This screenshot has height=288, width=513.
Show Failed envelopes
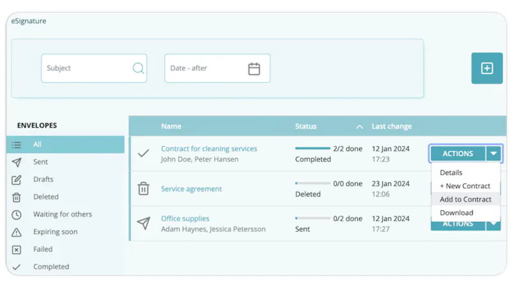(x=42, y=249)
